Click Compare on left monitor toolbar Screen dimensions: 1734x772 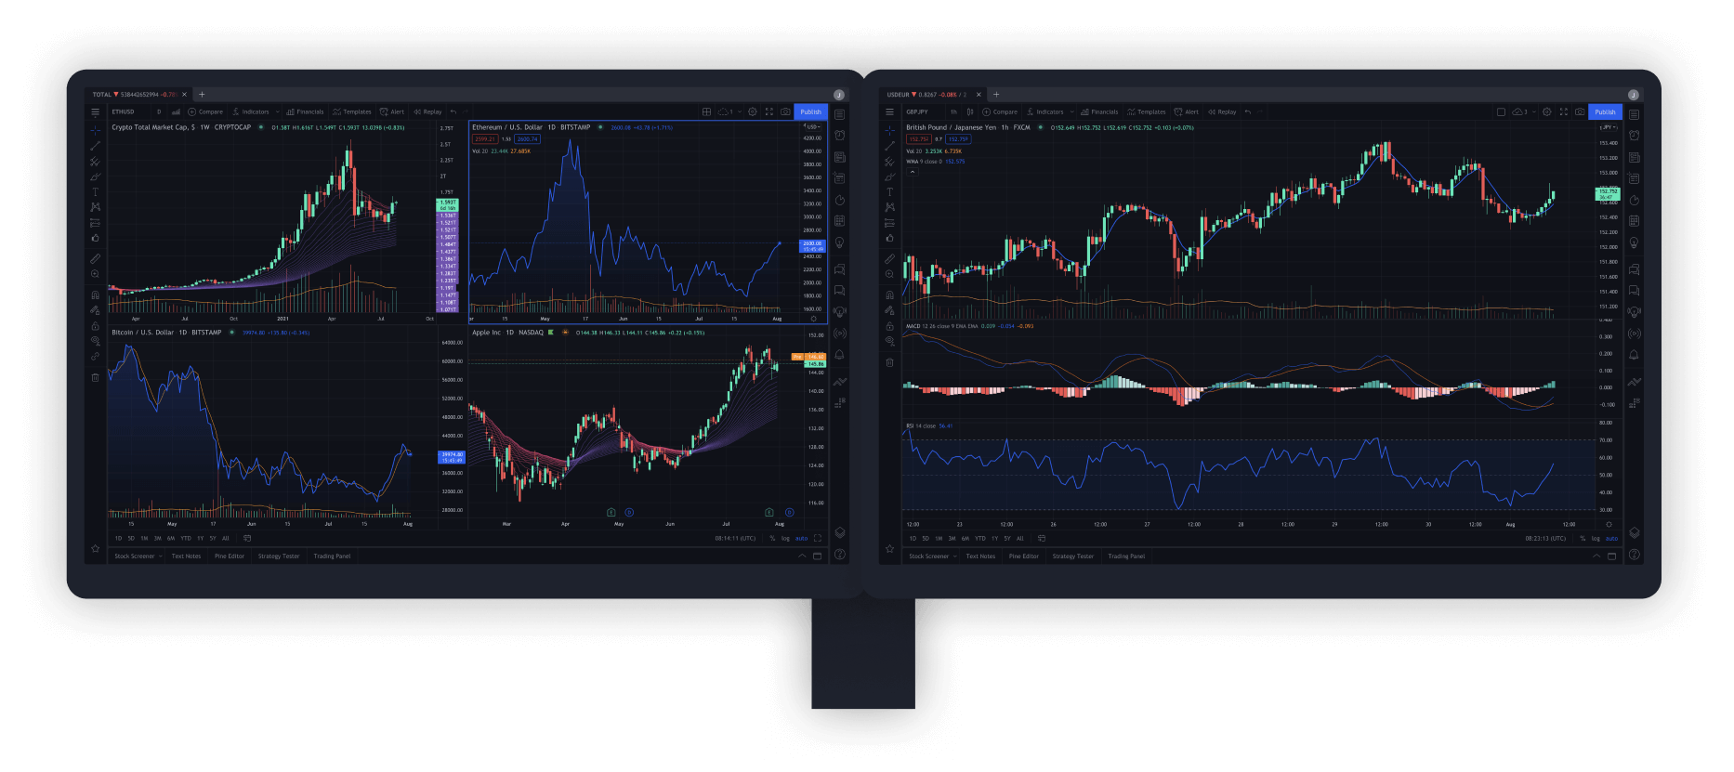pyautogui.click(x=205, y=111)
